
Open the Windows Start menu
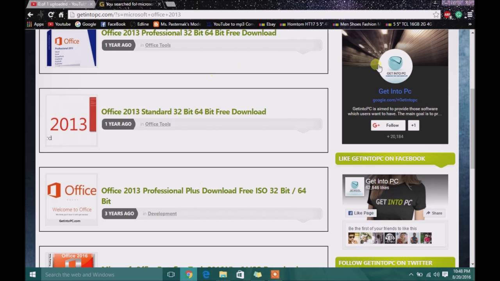pos(33,274)
